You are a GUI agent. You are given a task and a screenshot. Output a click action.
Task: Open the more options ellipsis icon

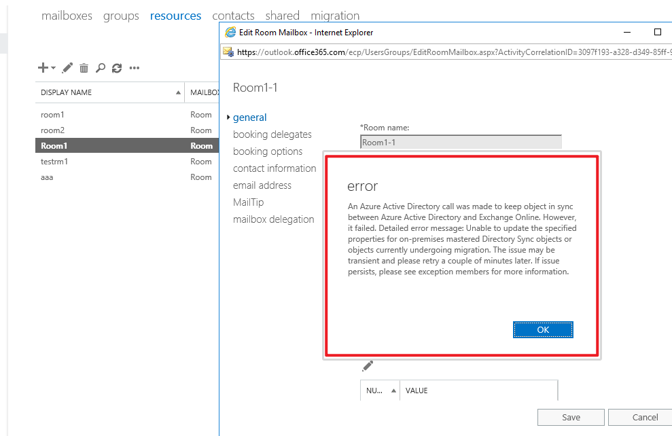click(134, 68)
